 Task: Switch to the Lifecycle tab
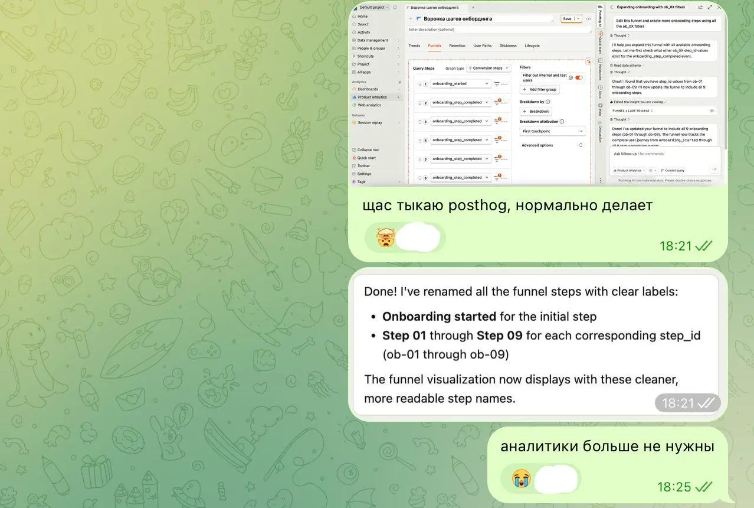532,45
